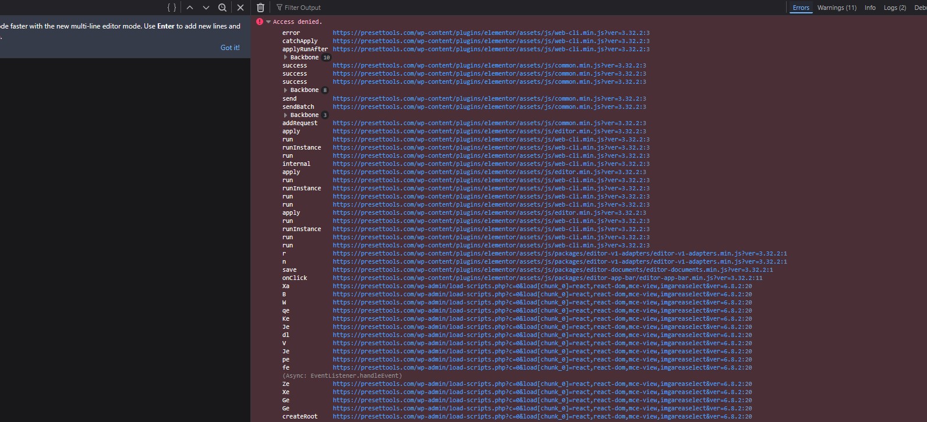Viewport: 927px width, 422px height.
Task: Open the load-scripts link for createRoot
Action: tap(542, 417)
